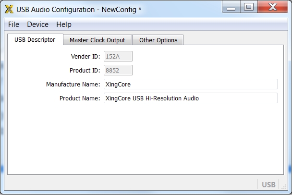Screen dimensions: 292x195
Task: Click the Product Name label
Action: [x=79, y=98]
